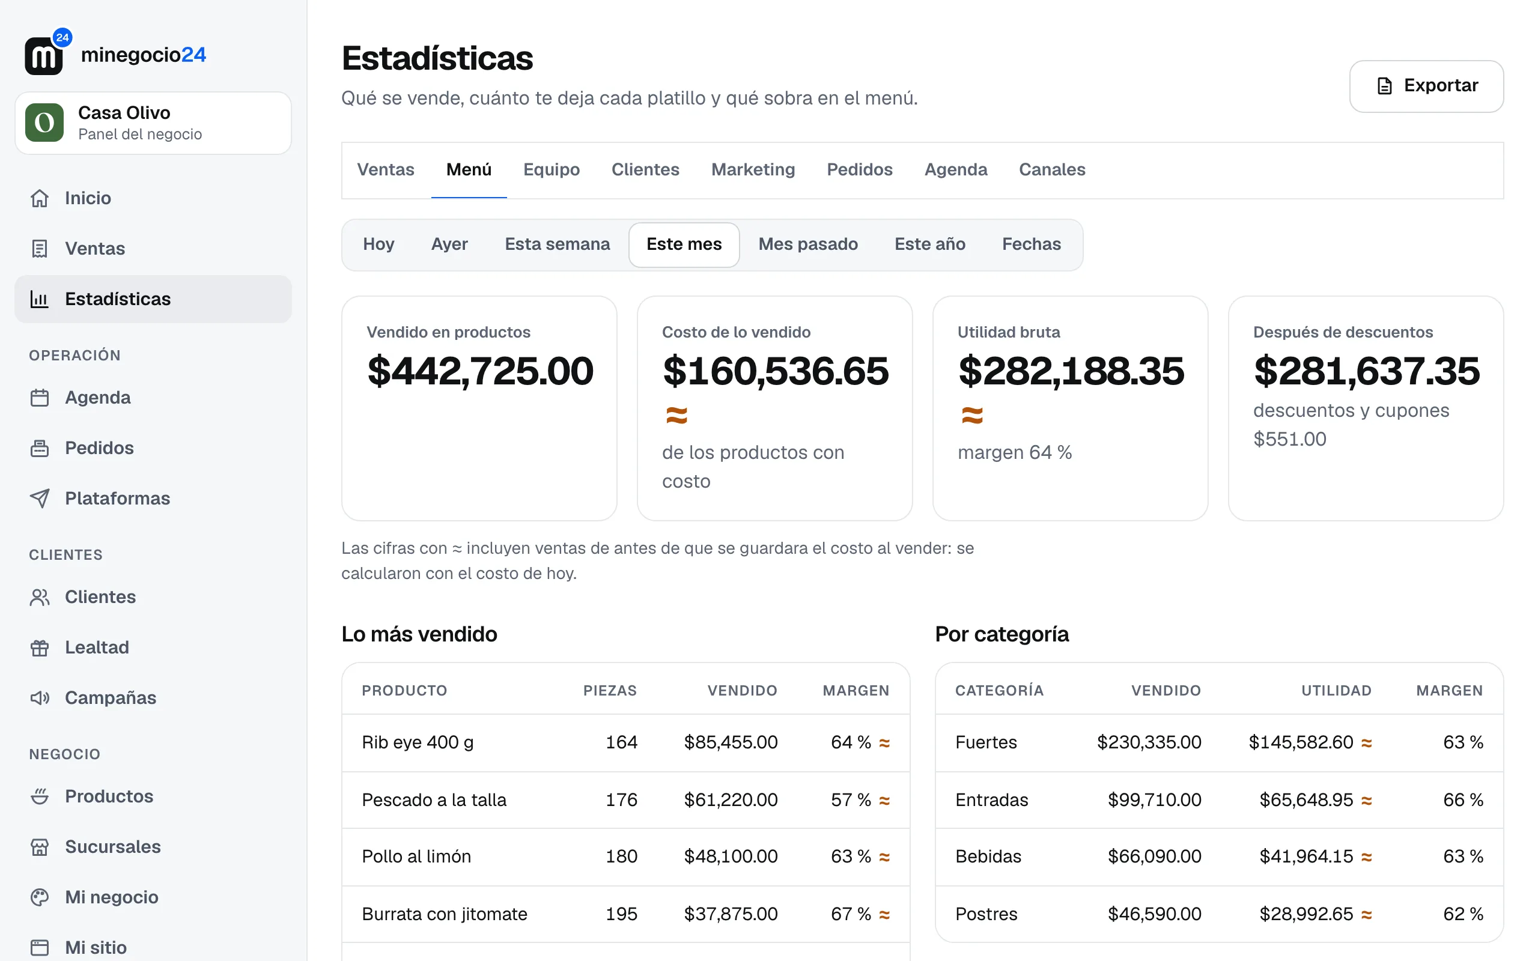Click the Inicio house icon
Image resolution: width=1538 pixels, height=961 pixels.
click(40, 198)
